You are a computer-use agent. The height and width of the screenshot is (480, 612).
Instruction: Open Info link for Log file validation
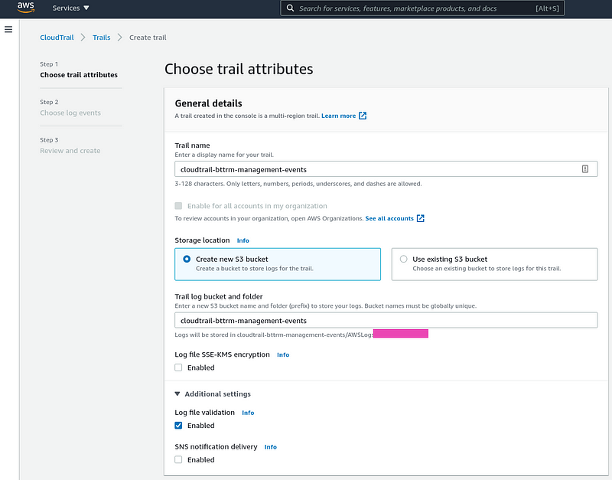click(x=248, y=413)
